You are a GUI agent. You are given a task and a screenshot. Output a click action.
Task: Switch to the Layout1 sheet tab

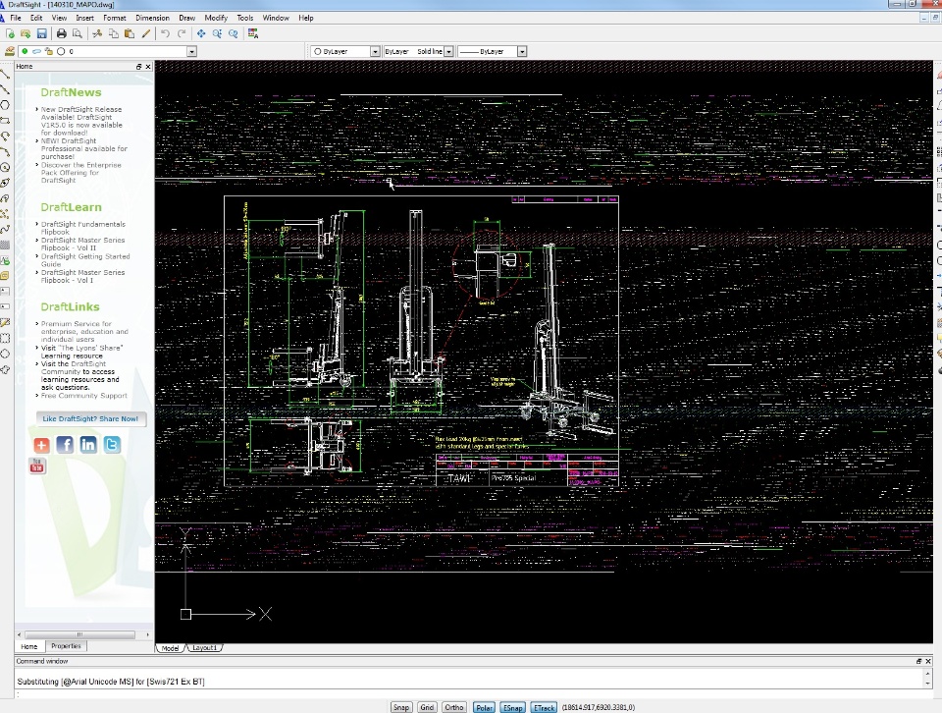tap(204, 648)
